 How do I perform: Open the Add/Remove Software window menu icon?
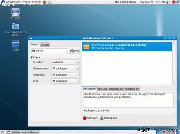(x=31, y=38)
